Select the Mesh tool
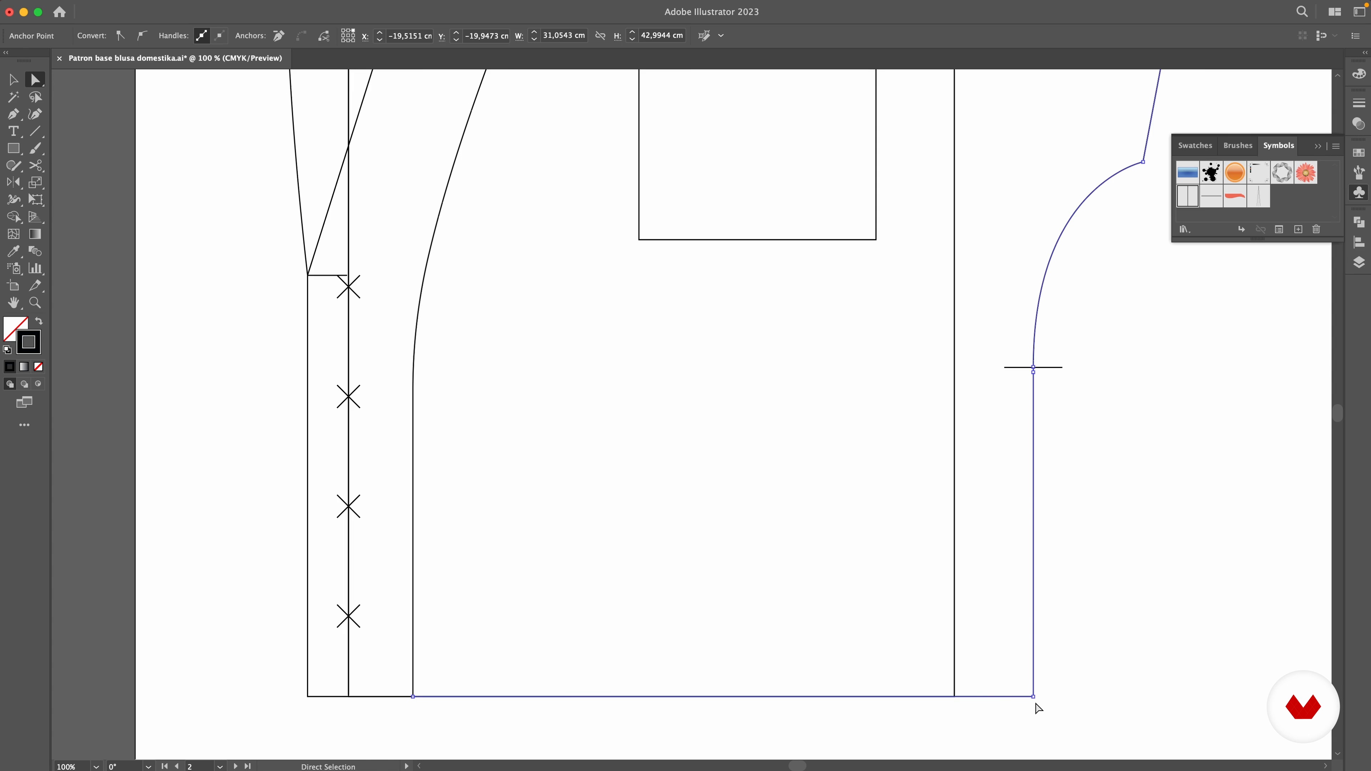The height and width of the screenshot is (771, 1371). (13, 234)
